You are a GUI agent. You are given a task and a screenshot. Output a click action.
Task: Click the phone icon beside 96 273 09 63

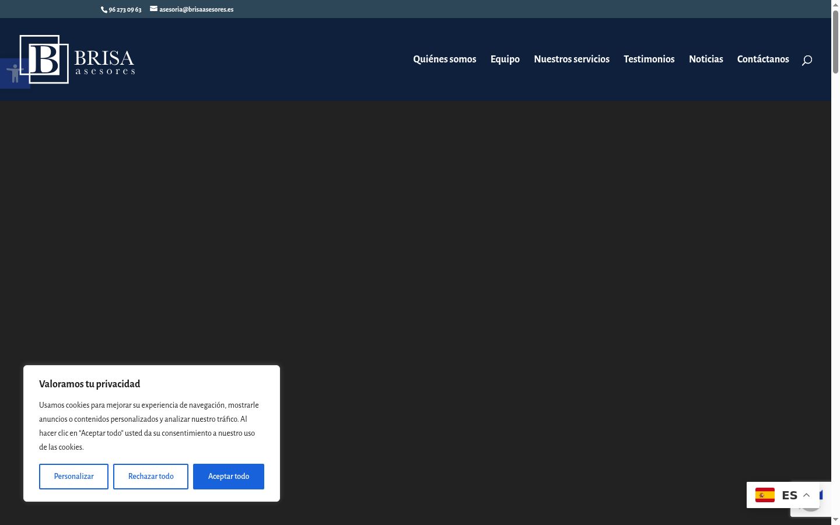[104, 9]
